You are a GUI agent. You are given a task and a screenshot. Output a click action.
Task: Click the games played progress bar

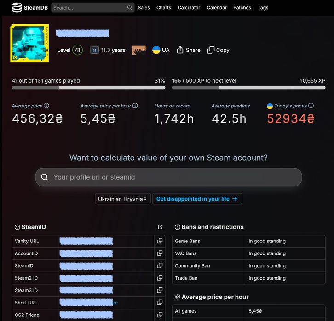tap(88, 88)
